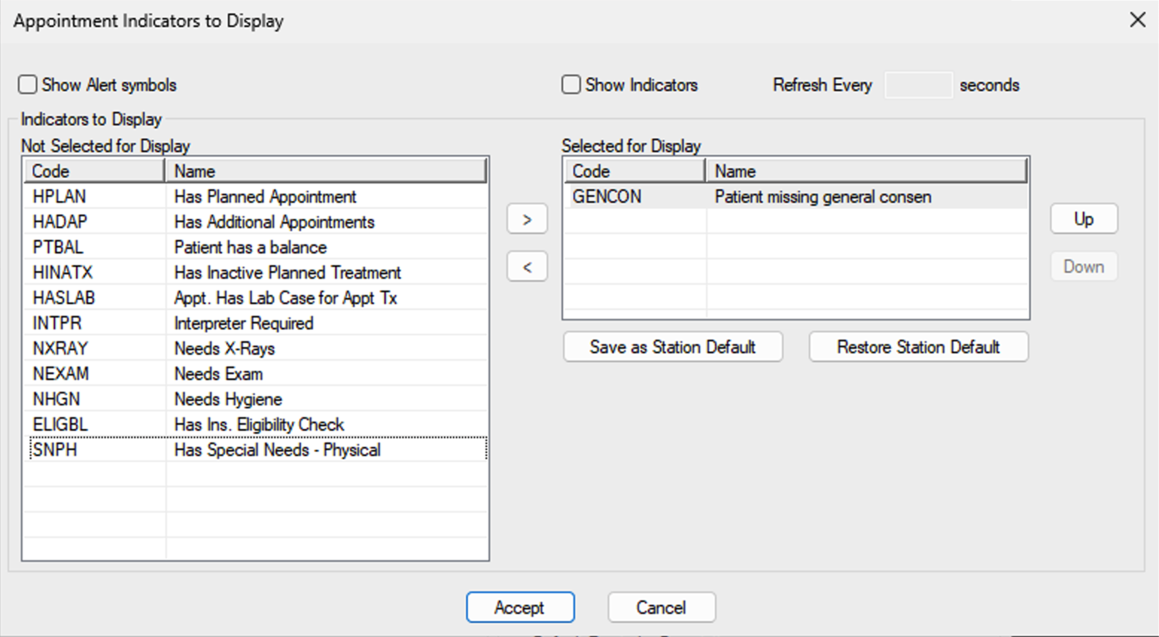
Task: Choose the PTBAL Patient has a balance entry
Action: pyautogui.click(x=180, y=247)
